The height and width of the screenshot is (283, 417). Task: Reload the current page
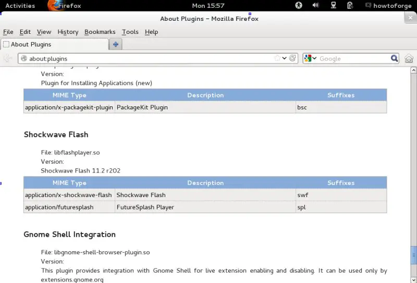pos(292,58)
